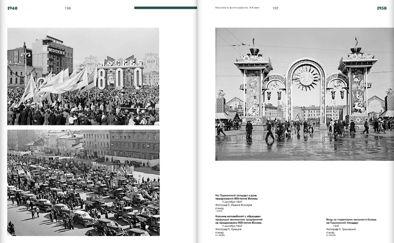Open the Moscow 800 celebration crowd photo
The height and width of the screenshot is (243, 394).
[83, 76]
